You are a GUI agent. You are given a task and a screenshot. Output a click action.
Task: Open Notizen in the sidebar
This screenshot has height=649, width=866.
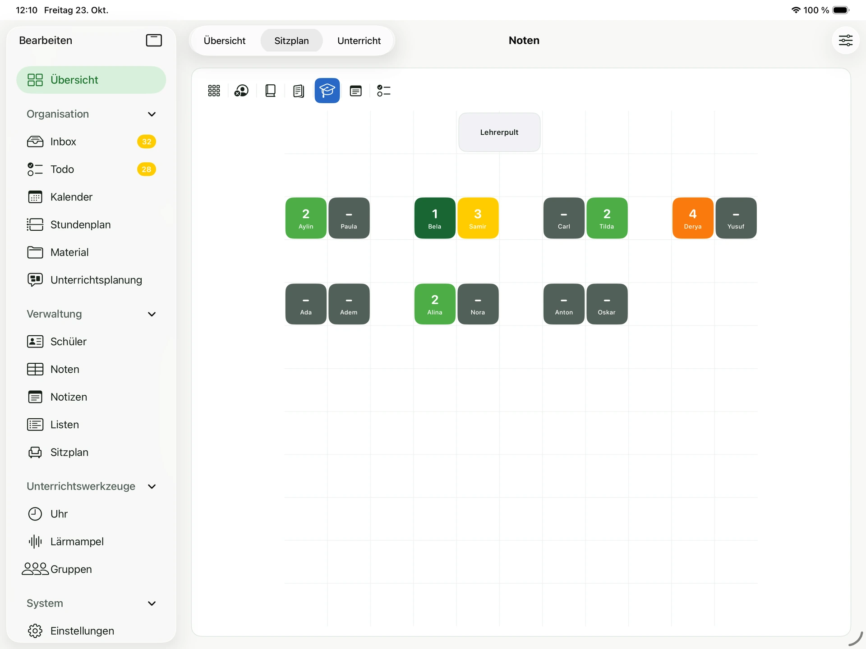pos(91,397)
